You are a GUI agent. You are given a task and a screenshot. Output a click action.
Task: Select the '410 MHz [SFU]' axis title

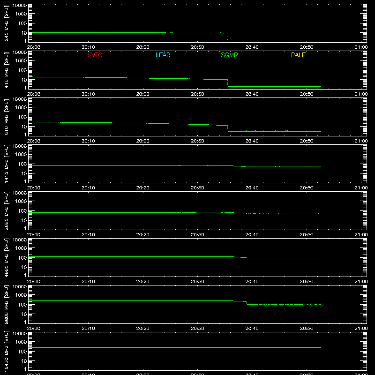point(6,70)
